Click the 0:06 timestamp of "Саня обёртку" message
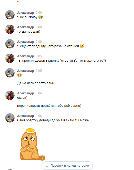Screen dimensions: 134x170 point(39,116)
